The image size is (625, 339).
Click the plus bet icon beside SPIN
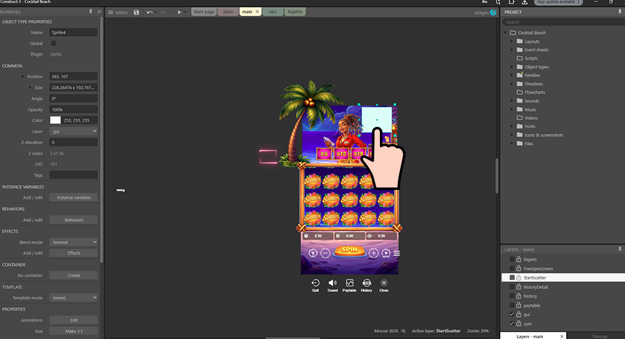point(374,253)
